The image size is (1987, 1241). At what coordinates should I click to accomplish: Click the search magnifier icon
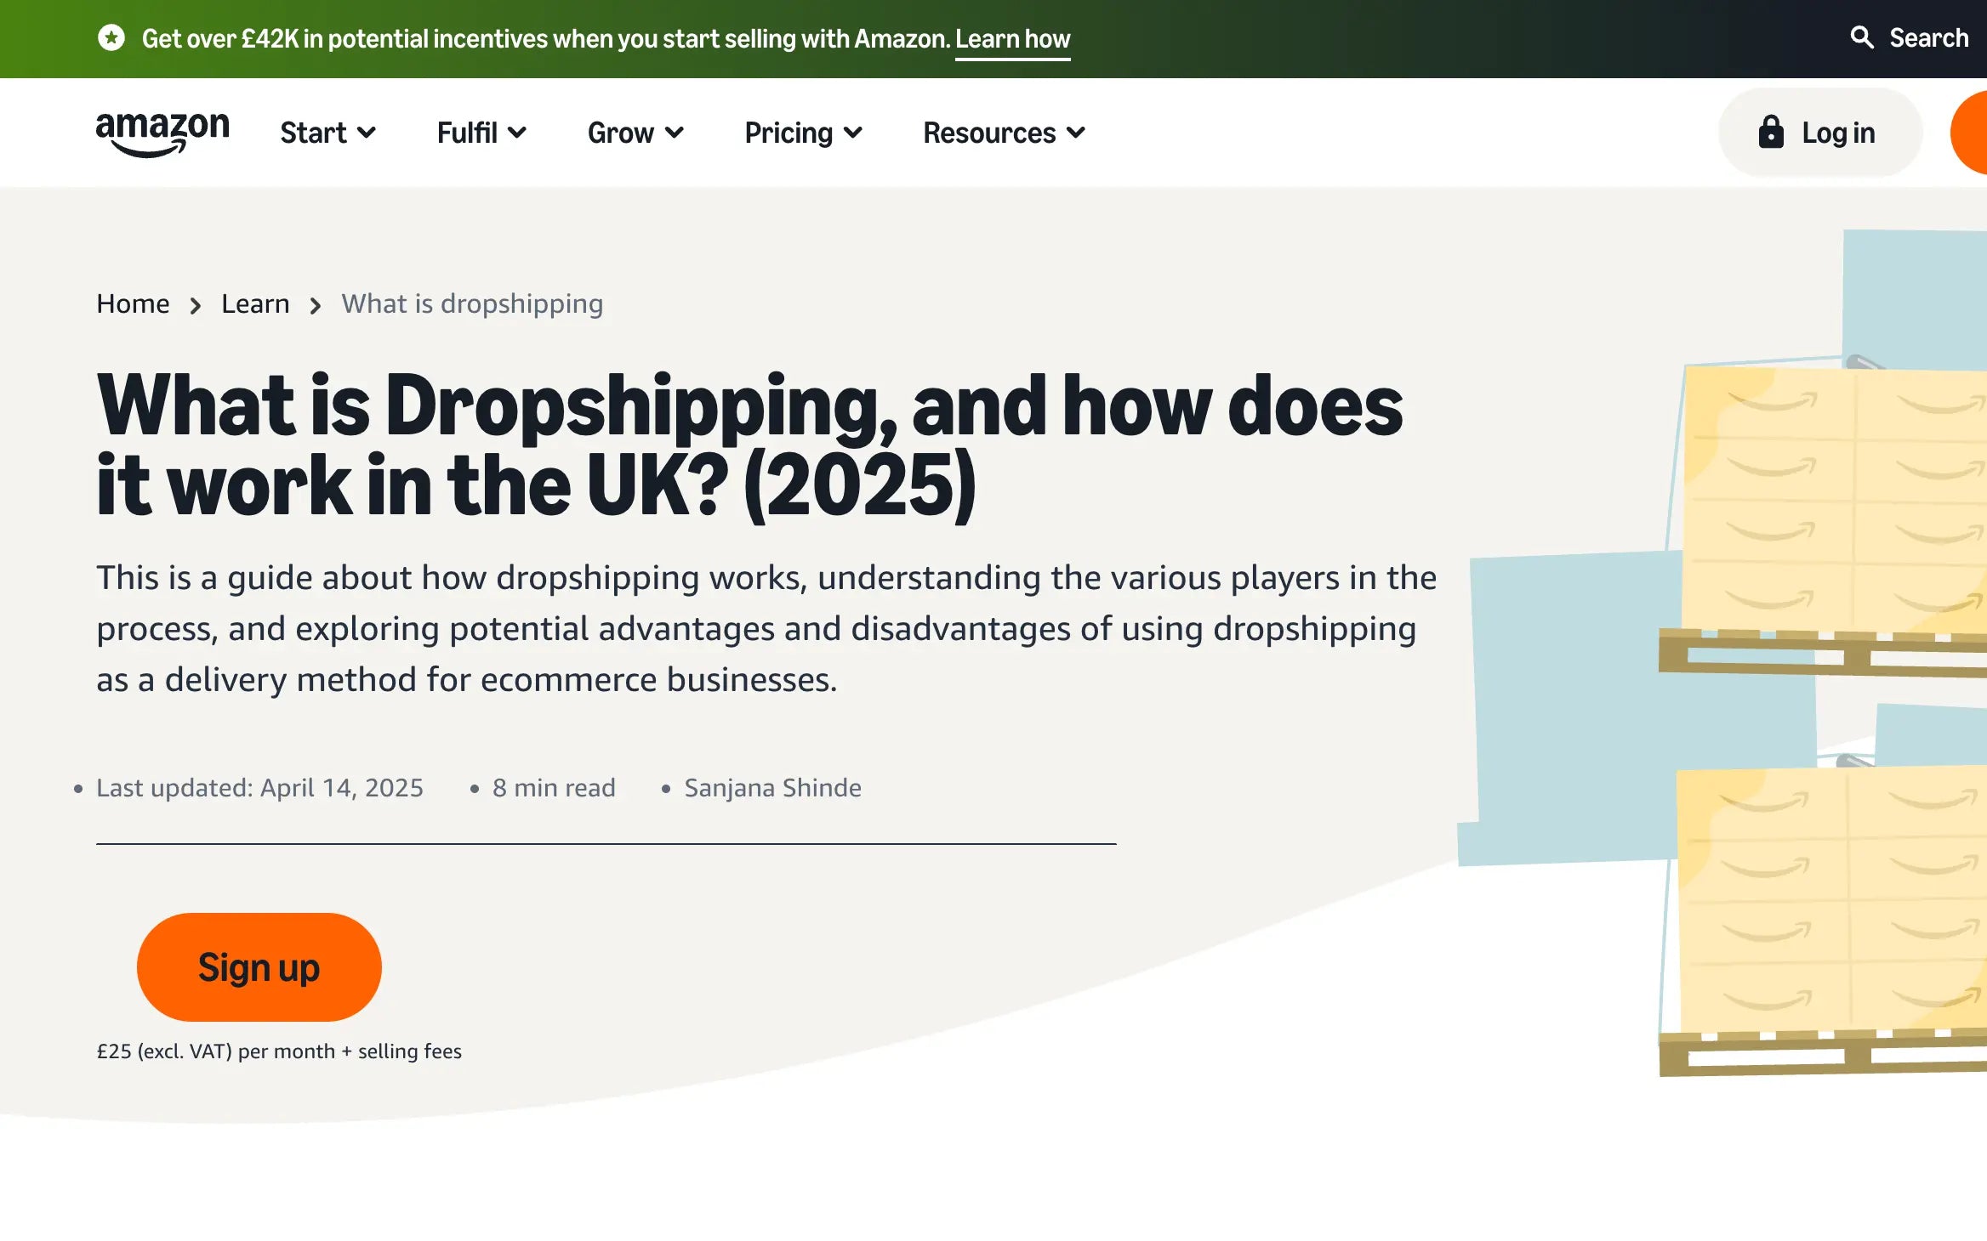click(x=1862, y=37)
